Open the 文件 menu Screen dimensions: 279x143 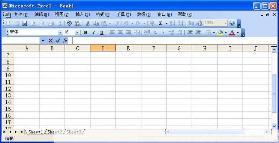coord(21,15)
